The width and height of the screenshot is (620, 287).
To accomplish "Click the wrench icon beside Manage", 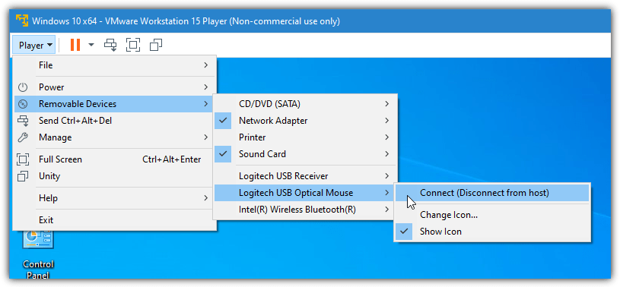I will 24,137.
